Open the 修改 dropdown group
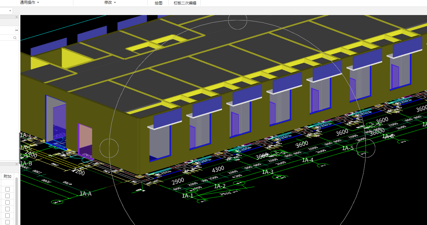The width and height of the screenshot is (427, 225). (x=110, y=3)
